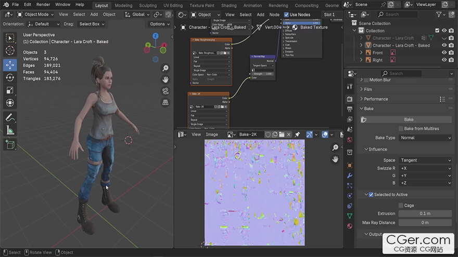Select the Measure tool
458x257 pixels.
coord(10,130)
